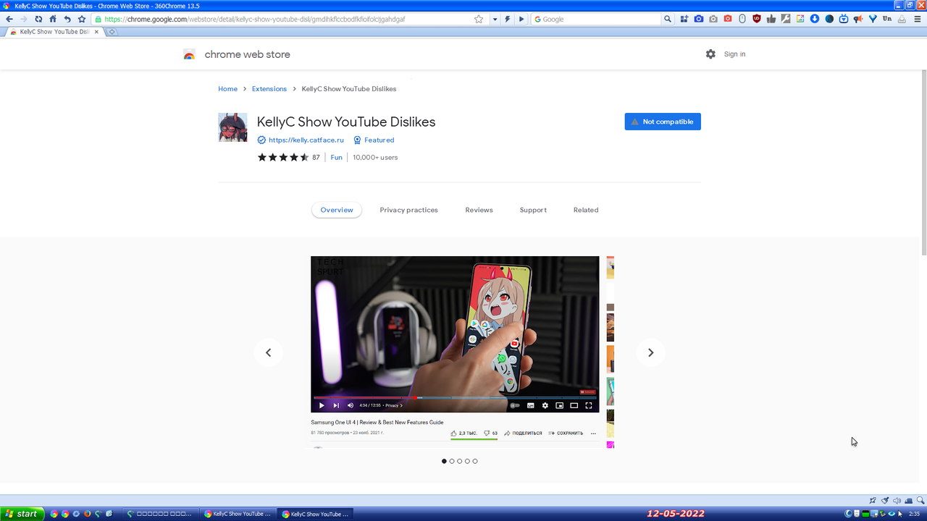927x521 pixels.
Task: Open the address bar dropdown arrow
Action: pos(495,19)
